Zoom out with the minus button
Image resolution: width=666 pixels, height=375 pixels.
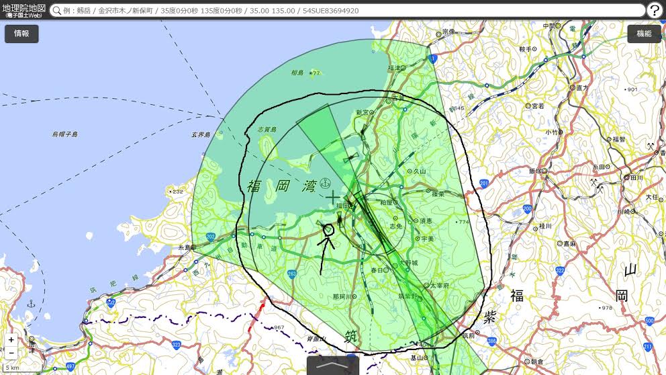click(11, 353)
